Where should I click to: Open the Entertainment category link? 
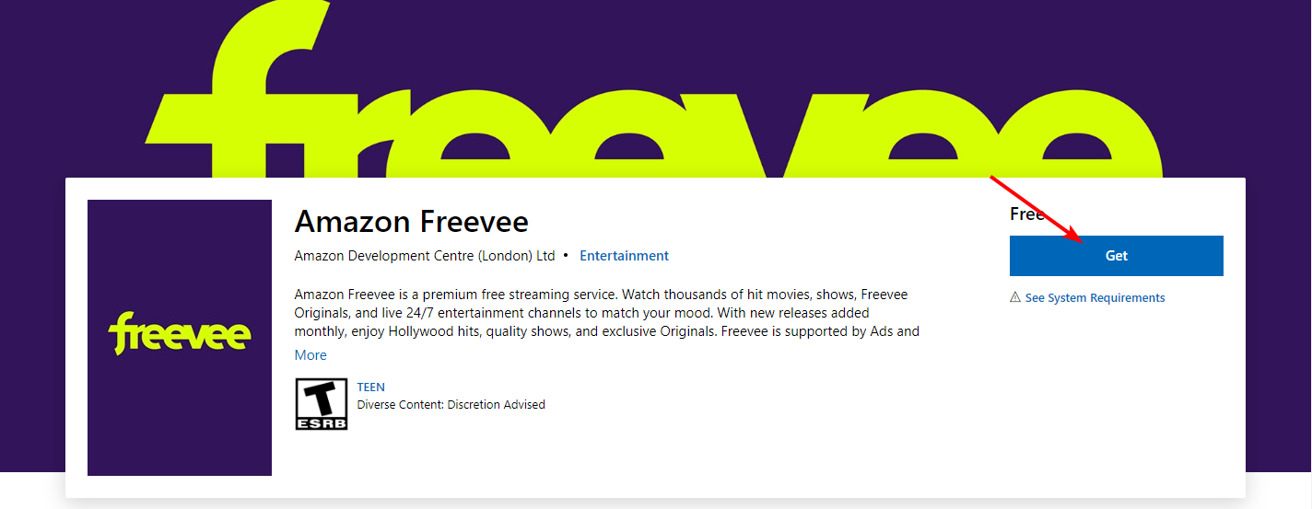tap(624, 256)
